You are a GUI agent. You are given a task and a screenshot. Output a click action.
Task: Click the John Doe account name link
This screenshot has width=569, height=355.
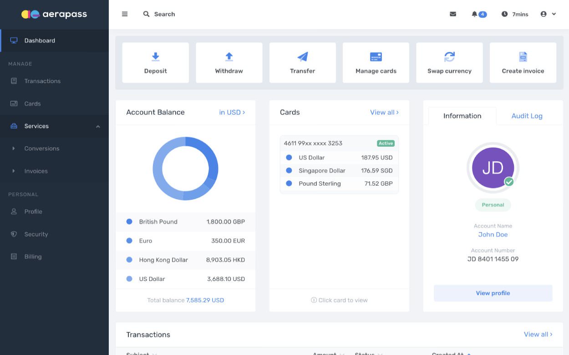point(493,234)
